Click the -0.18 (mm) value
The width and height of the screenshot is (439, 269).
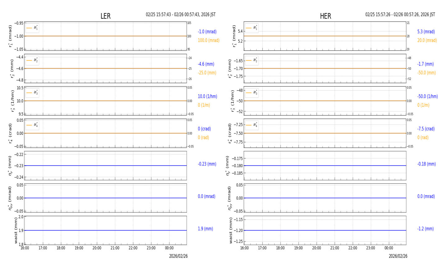click(427, 164)
